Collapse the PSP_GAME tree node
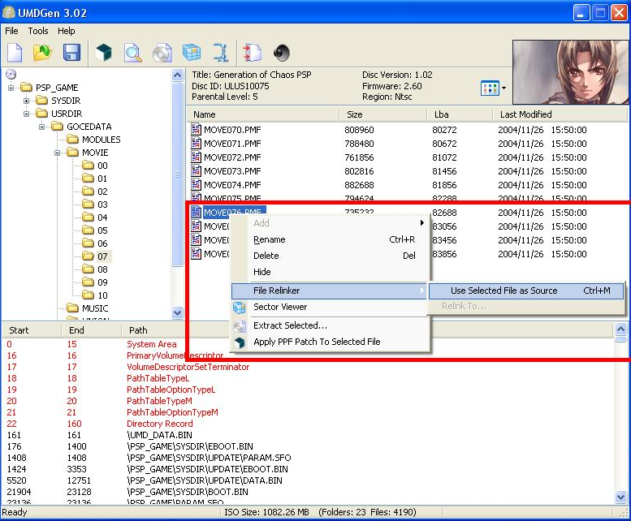This screenshot has width=631, height=521. [12, 88]
